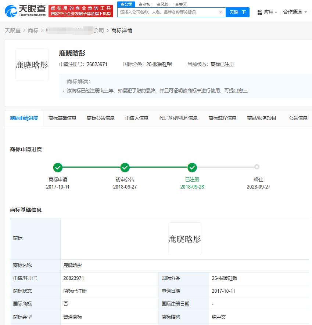This screenshot has height=325, width=312.
Task: Select the 查关系 search tab
Action: tap(180, 4)
